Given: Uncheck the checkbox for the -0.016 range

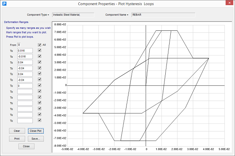Looking at the screenshot, I should [39, 56].
